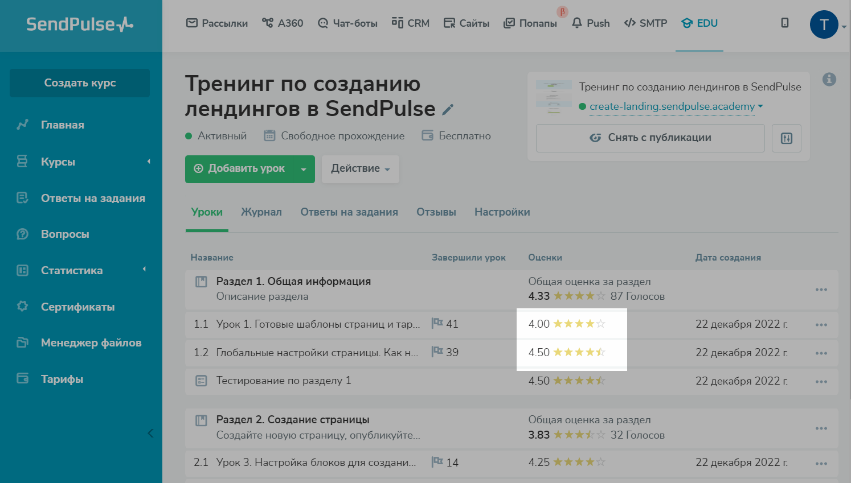Open the Отзывы tab

[436, 212]
